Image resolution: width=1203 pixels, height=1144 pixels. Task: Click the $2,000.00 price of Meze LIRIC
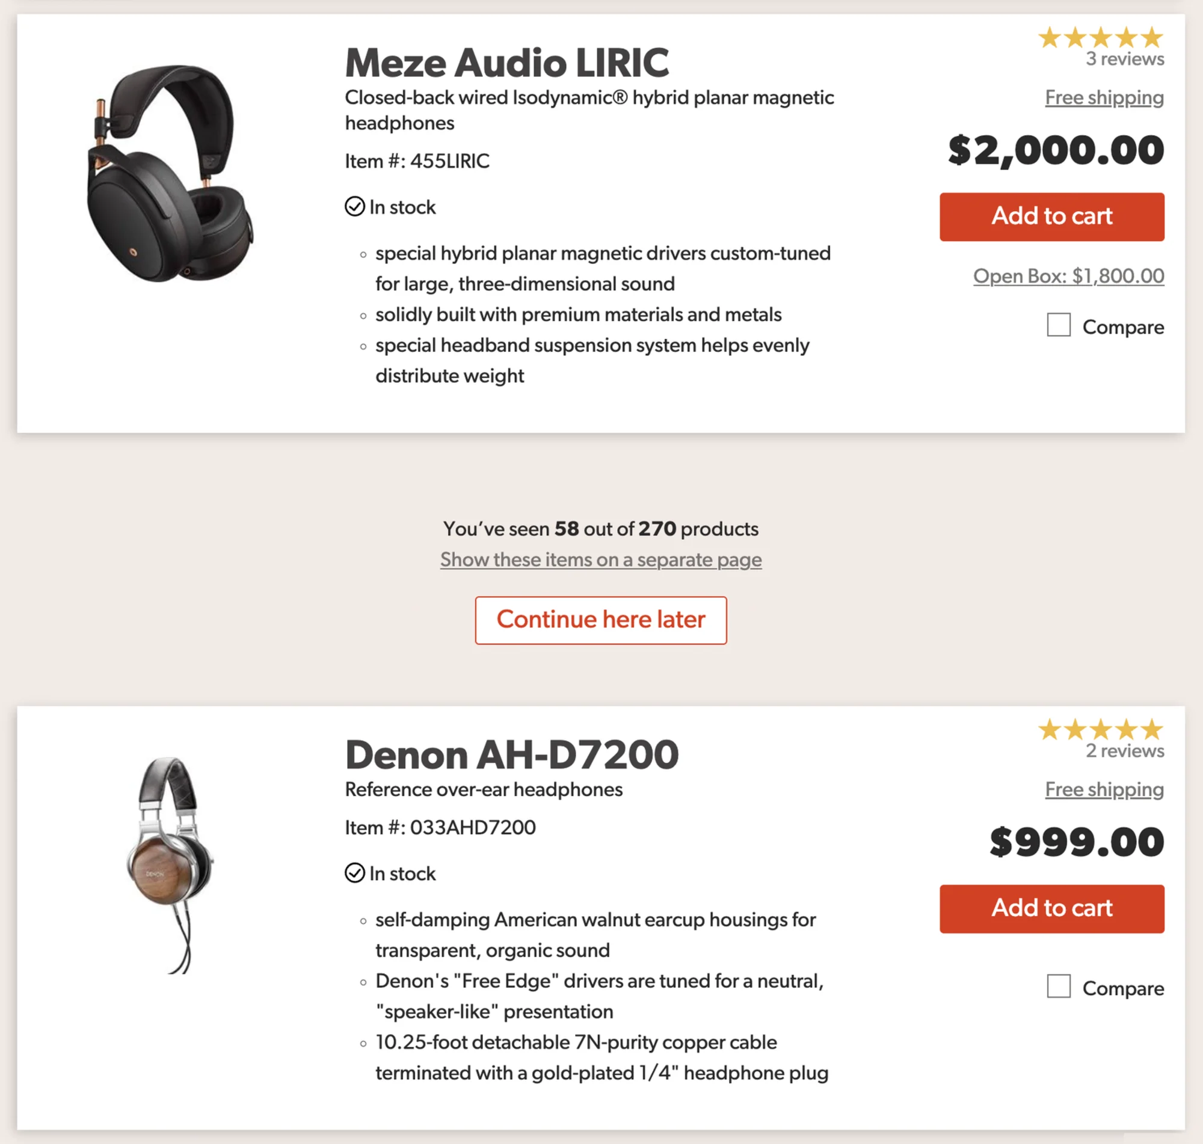(1056, 150)
